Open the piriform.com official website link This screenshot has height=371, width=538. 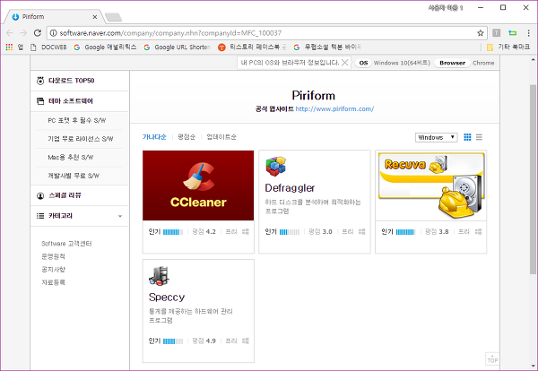point(334,109)
